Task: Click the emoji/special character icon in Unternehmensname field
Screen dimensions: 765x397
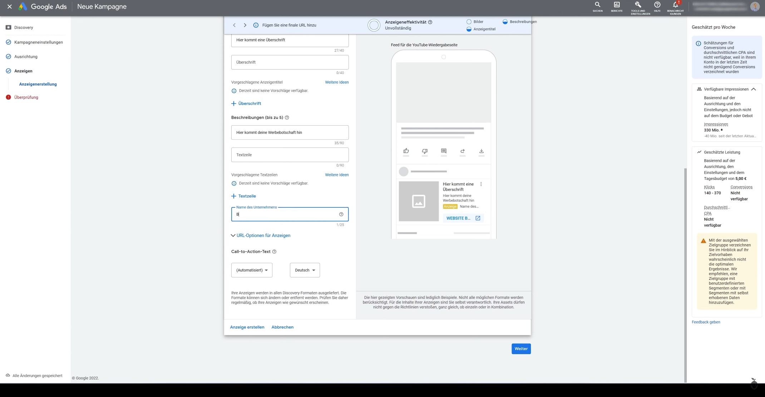Action: (x=341, y=213)
